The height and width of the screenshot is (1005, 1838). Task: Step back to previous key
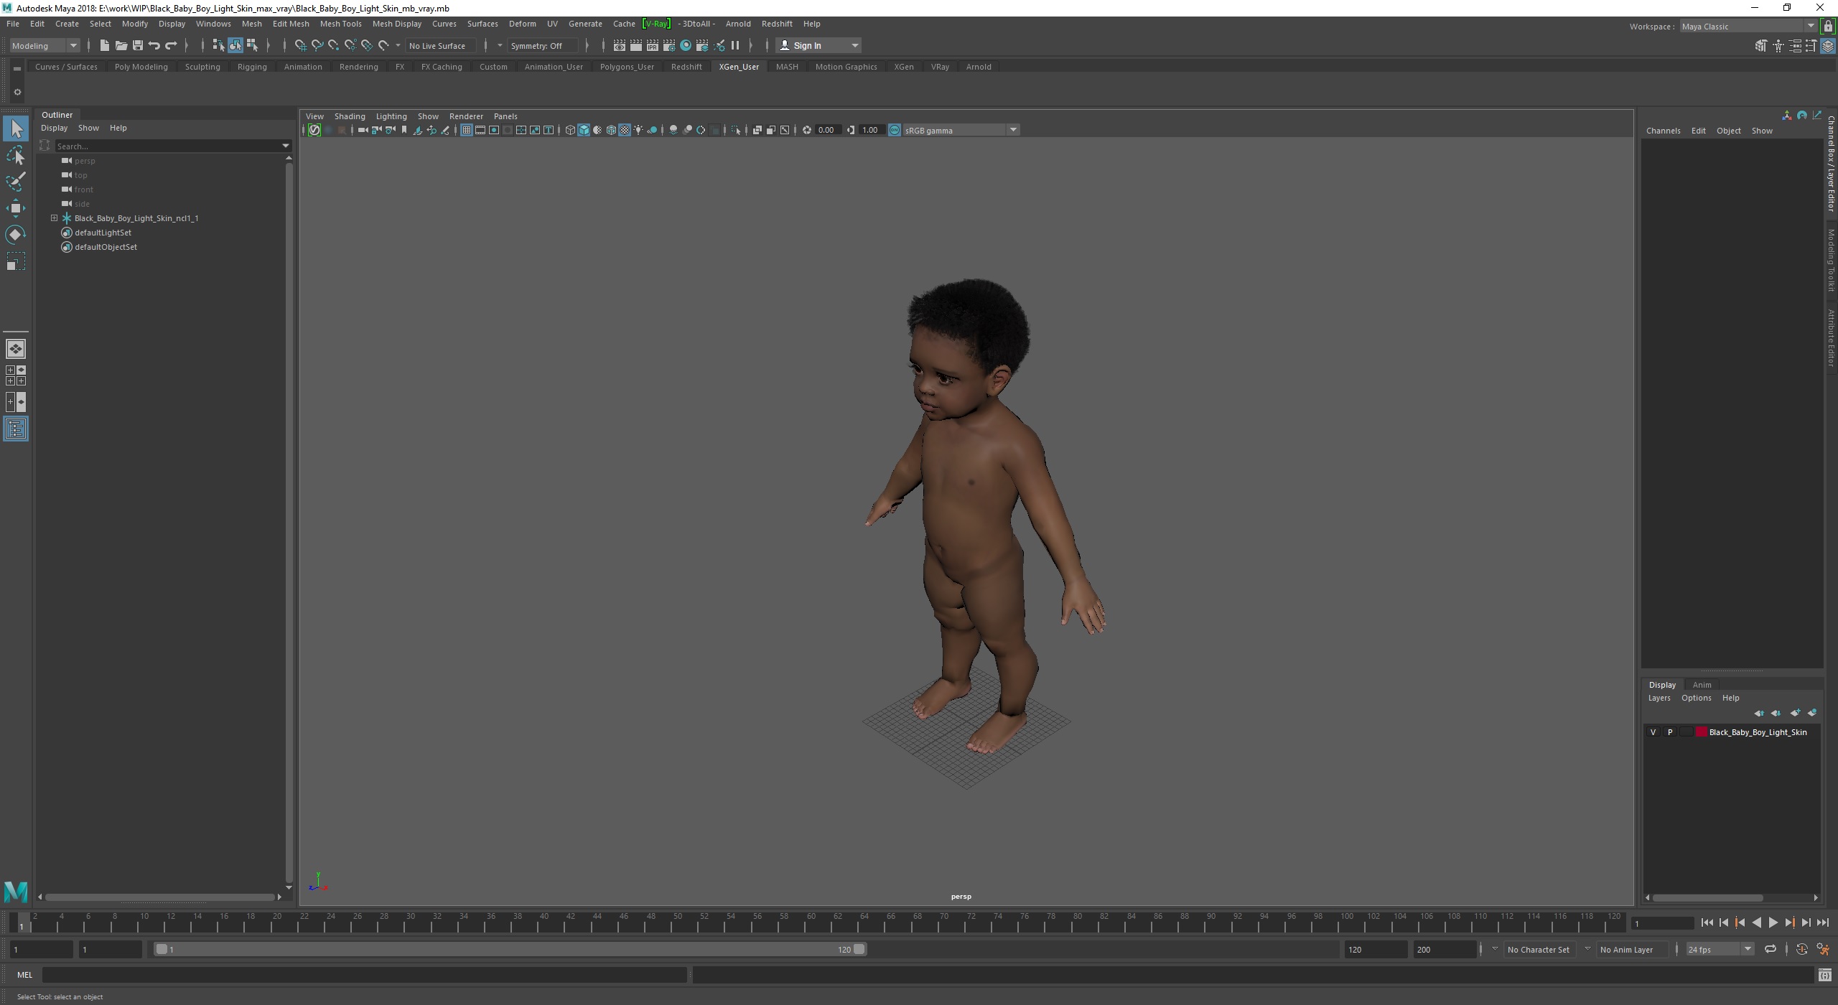click(x=1740, y=923)
